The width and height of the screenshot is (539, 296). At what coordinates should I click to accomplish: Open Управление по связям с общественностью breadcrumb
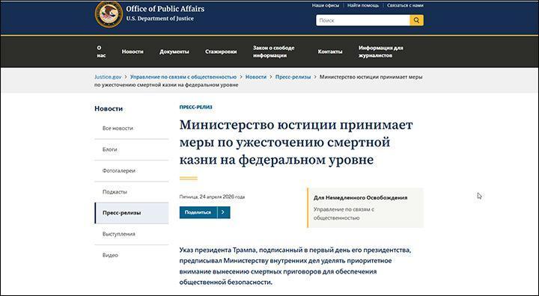(x=183, y=77)
